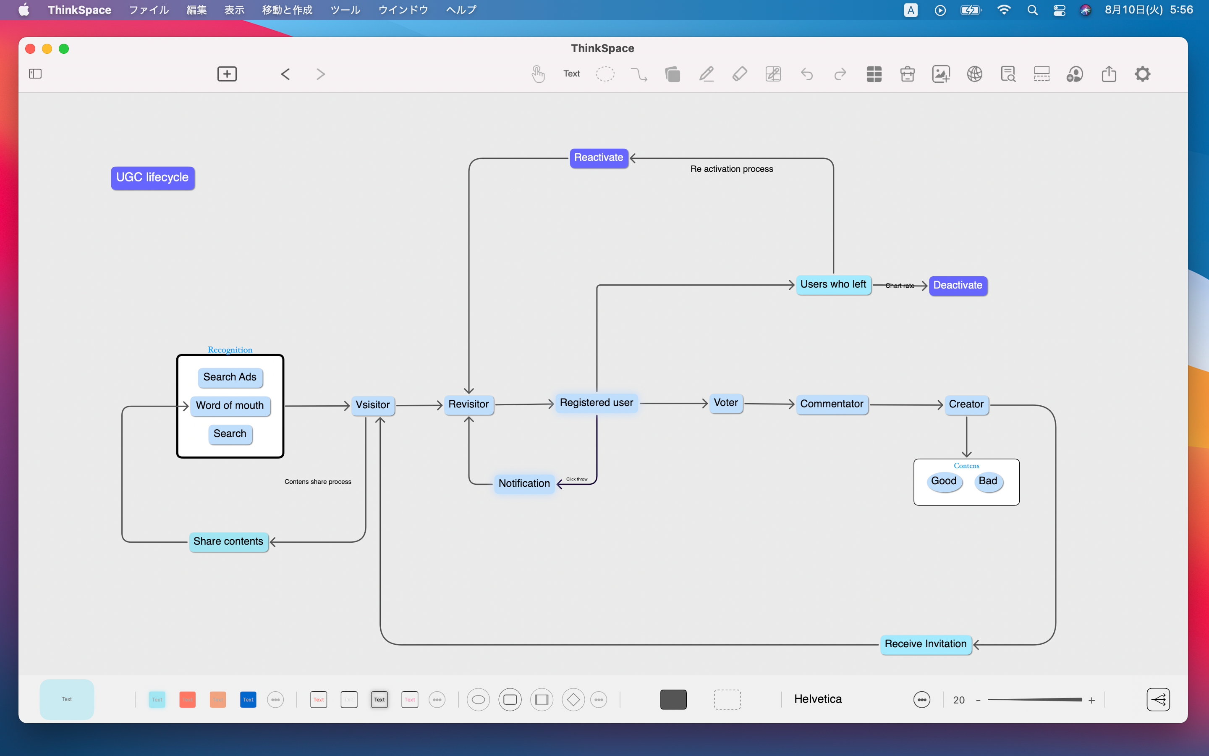Expand more shape options

(x=599, y=699)
